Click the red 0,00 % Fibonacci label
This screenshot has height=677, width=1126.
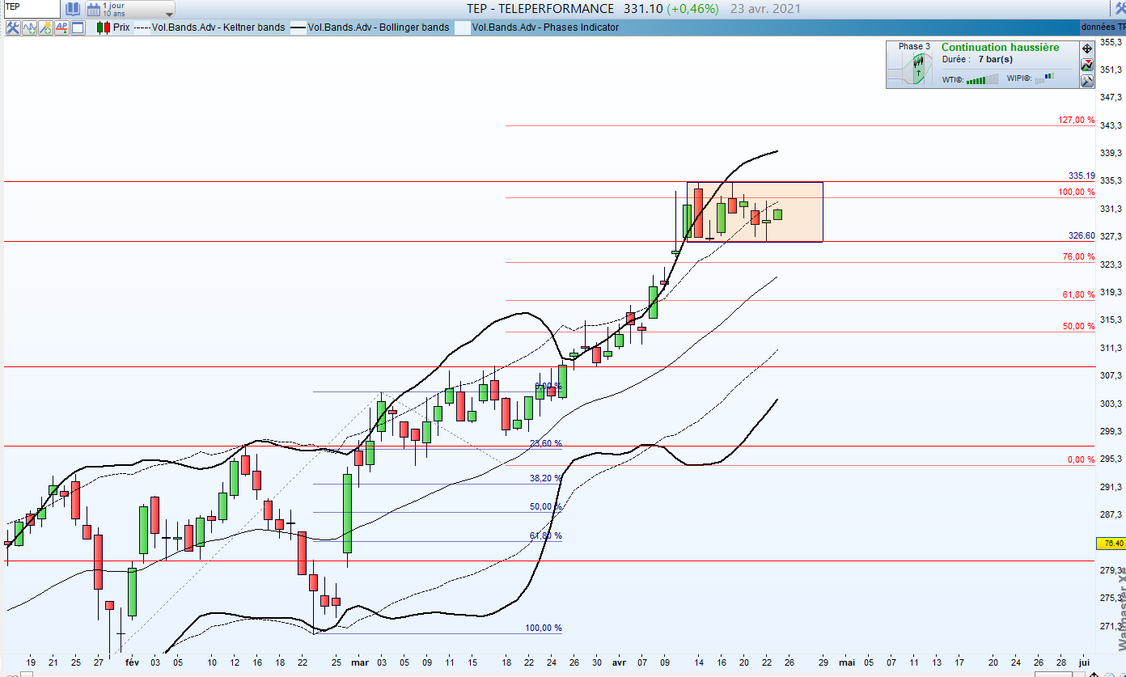coord(1081,459)
